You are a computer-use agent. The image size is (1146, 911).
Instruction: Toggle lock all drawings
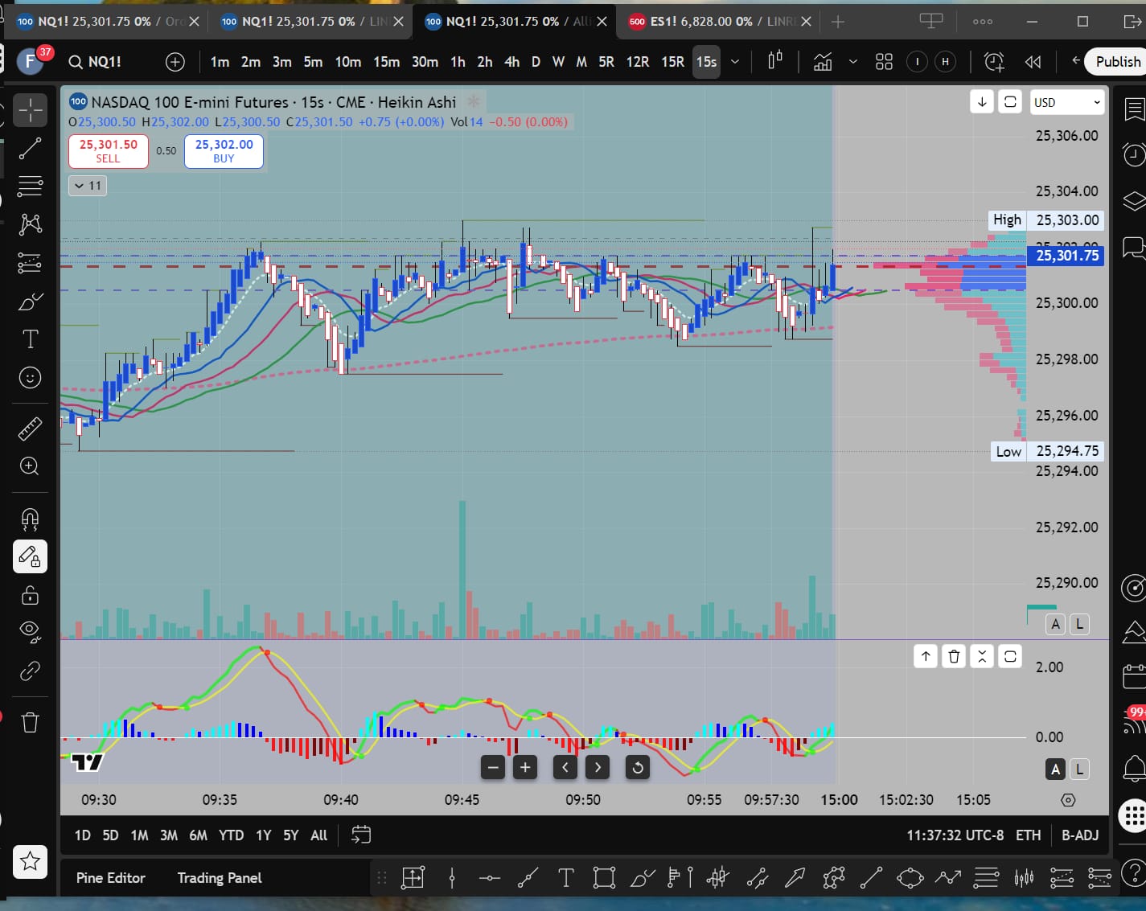[x=31, y=595]
